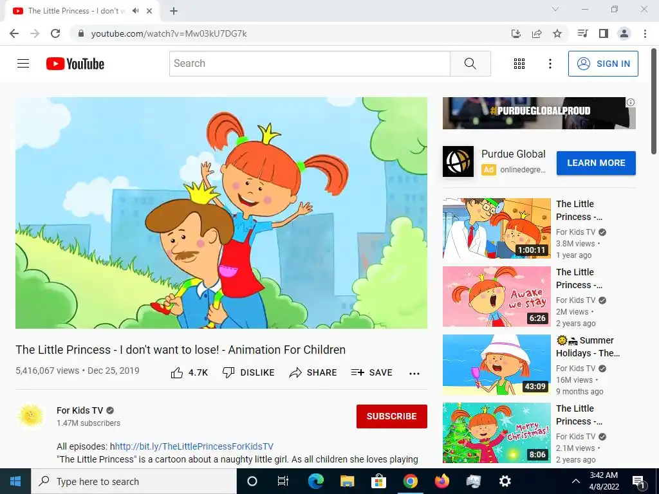Share this page icon in address bar

(537, 33)
